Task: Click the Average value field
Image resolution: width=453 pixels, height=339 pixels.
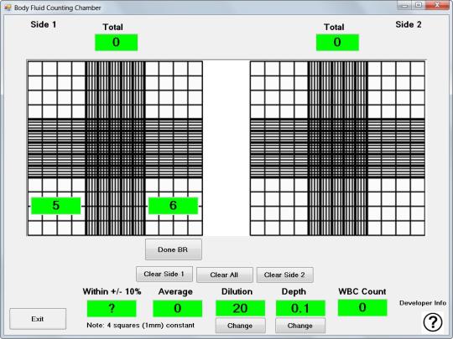Action: click(177, 308)
